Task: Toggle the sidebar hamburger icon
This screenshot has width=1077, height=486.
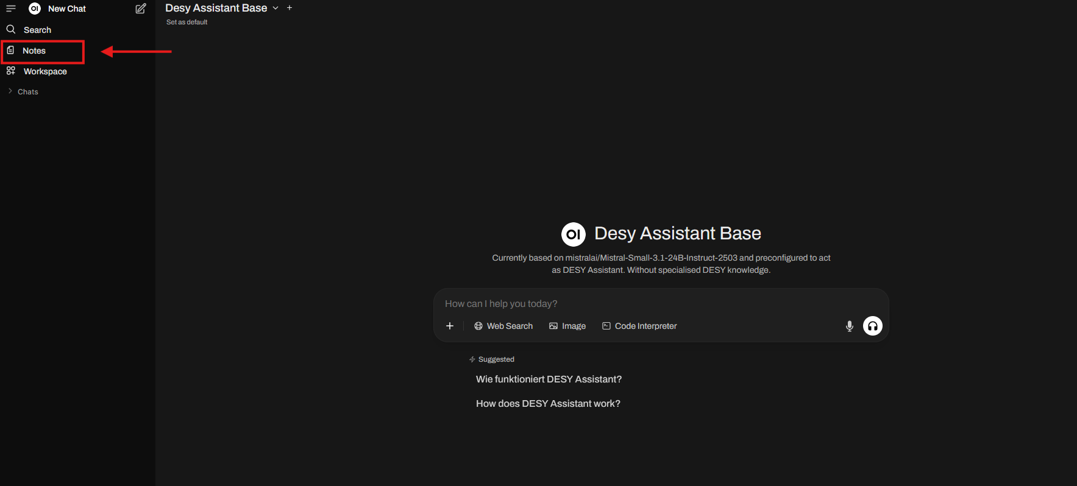Action: (11, 9)
